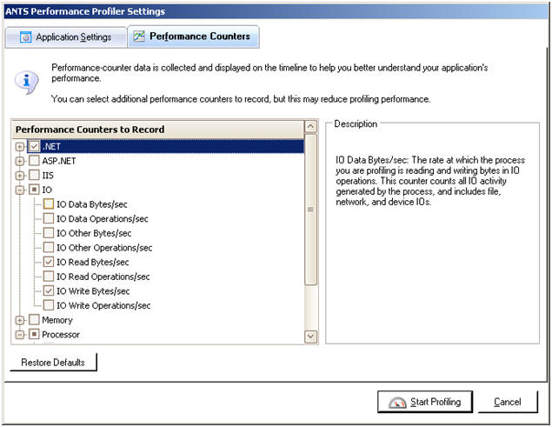The width and height of the screenshot is (552, 427).
Task: Click the counter list scrollbar thumb
Action: click(x=310, y=210)
